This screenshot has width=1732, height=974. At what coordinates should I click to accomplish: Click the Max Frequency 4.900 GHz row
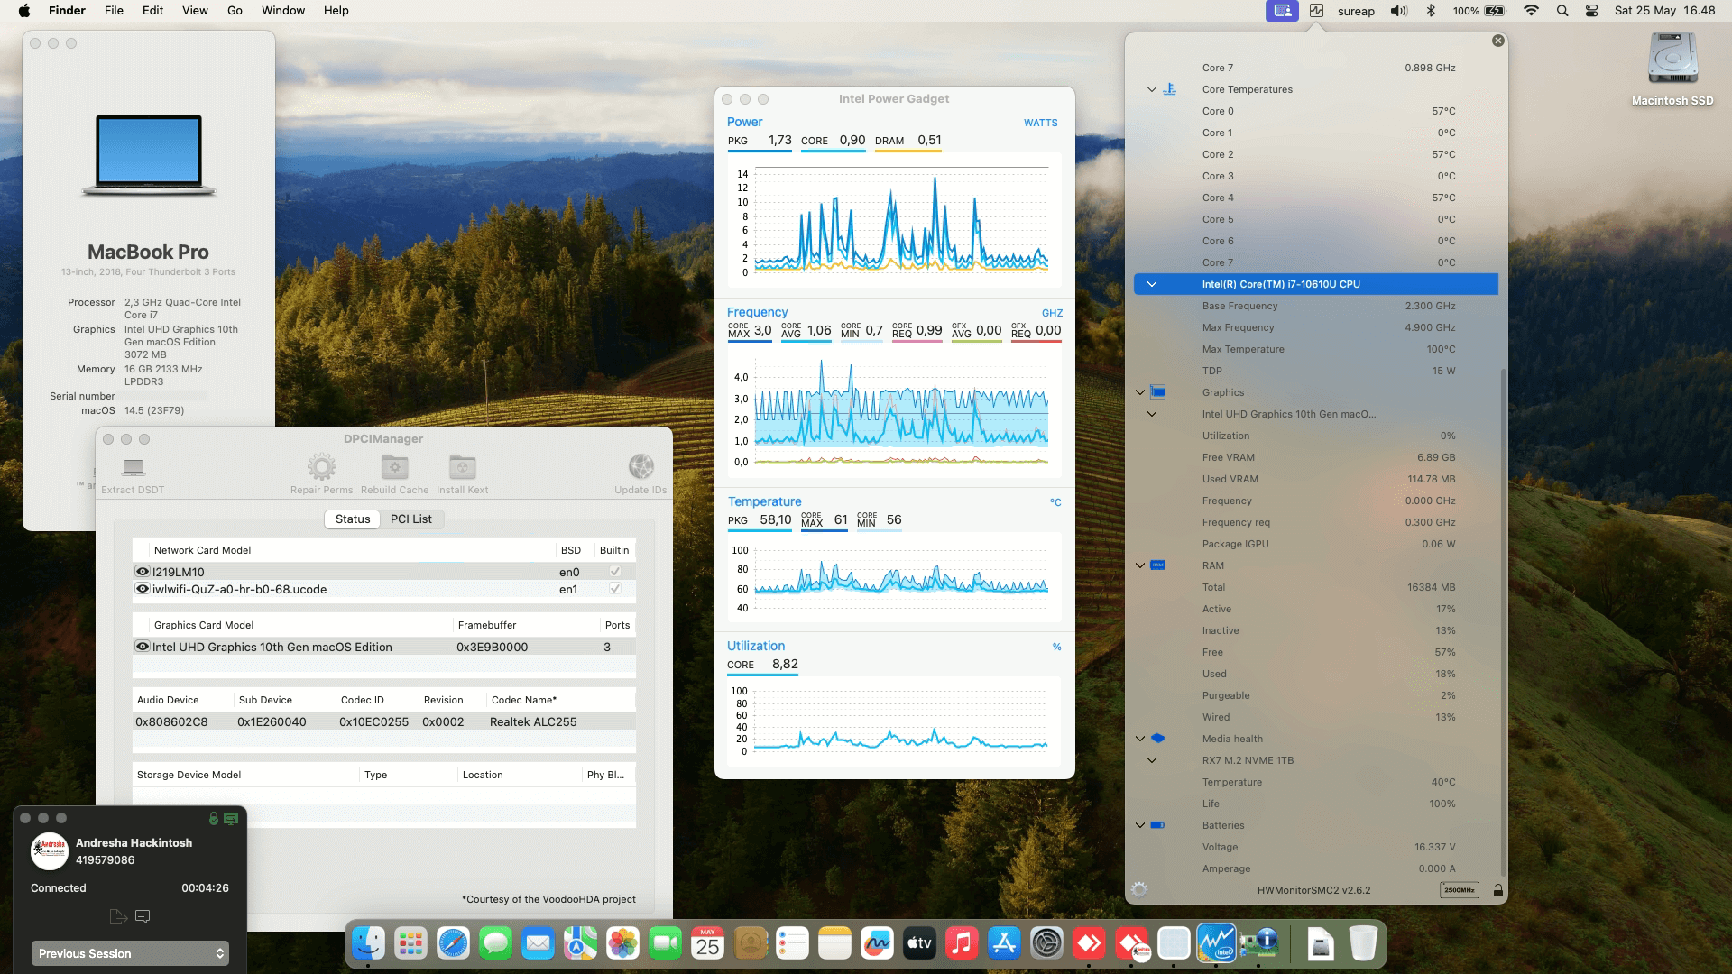point(1316,327)
